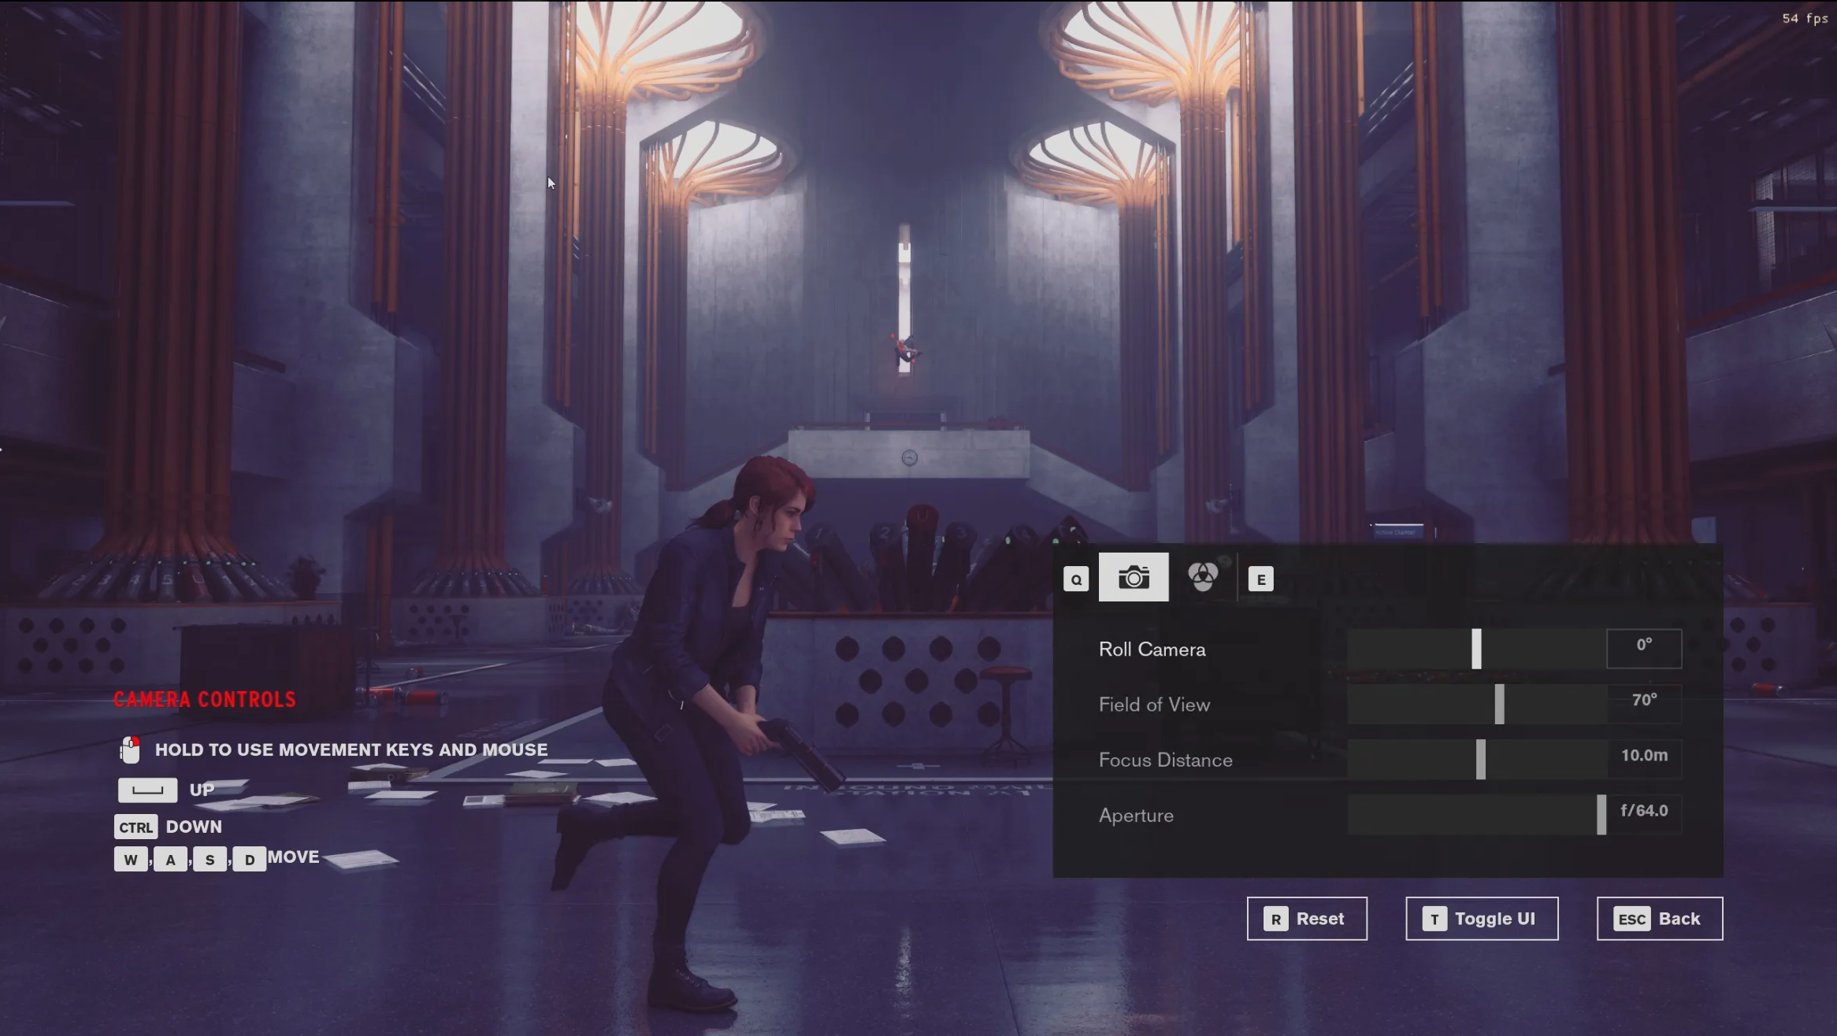
Task: Click the ESC Back button
Action: point(1660,919)
